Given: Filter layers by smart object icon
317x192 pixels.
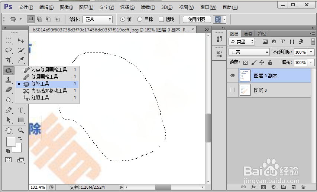Looking at the screenshot, I should 301,41.
